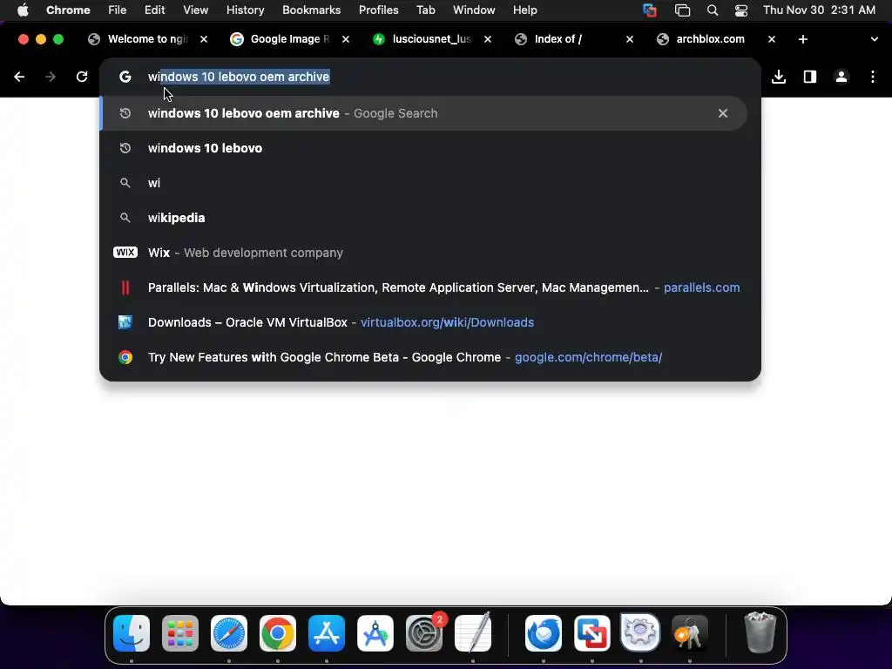Open the Edit menu

tap(154, 10)
